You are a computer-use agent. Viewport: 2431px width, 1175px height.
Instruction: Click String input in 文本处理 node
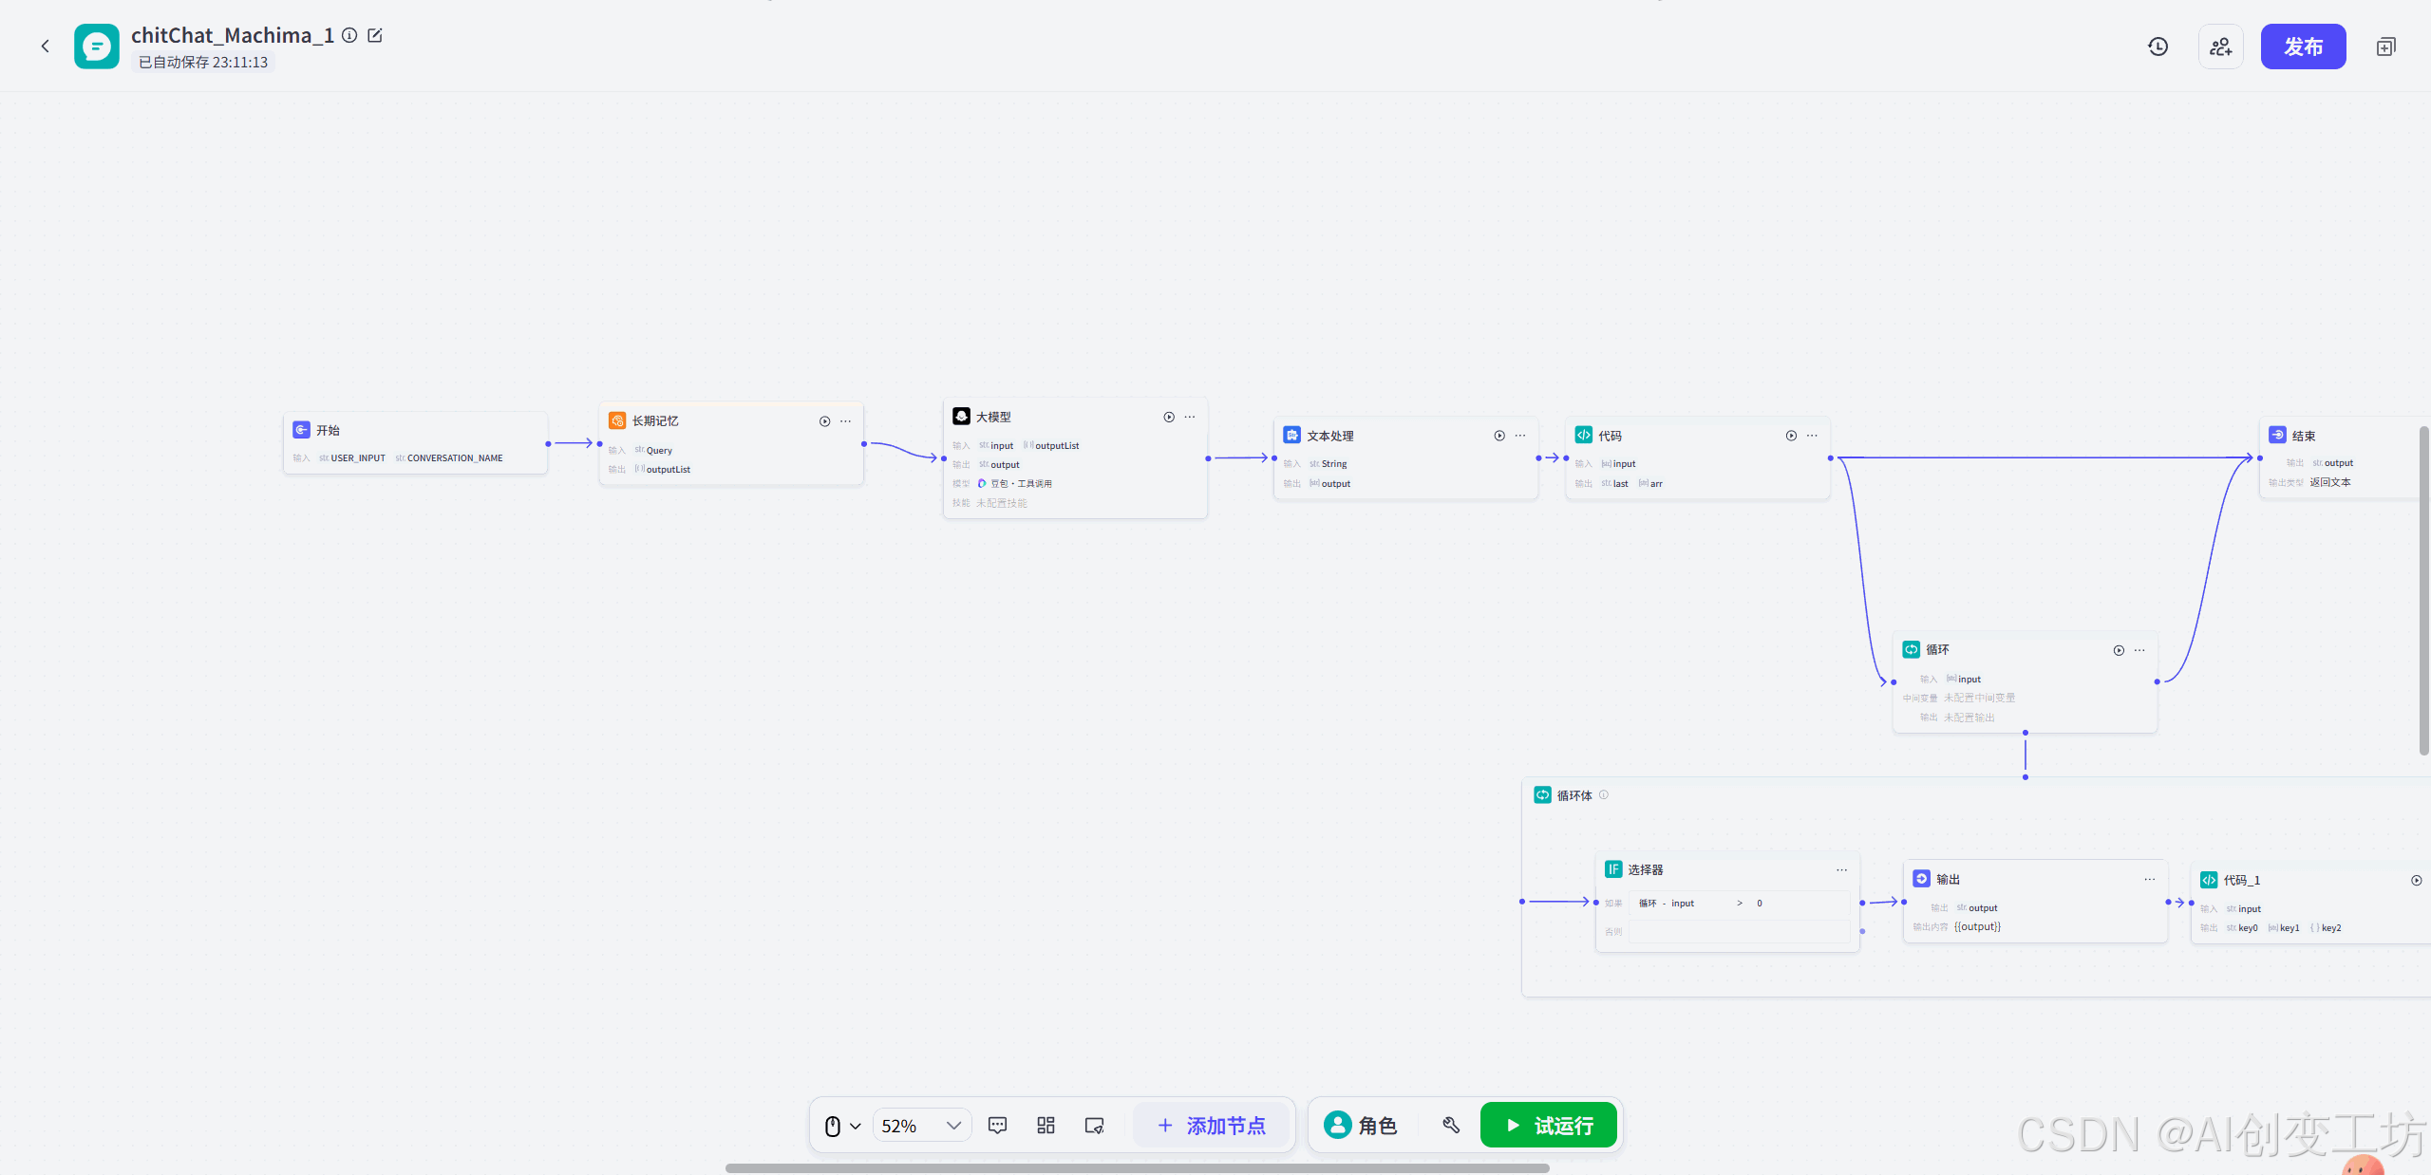coord(1334,464)
